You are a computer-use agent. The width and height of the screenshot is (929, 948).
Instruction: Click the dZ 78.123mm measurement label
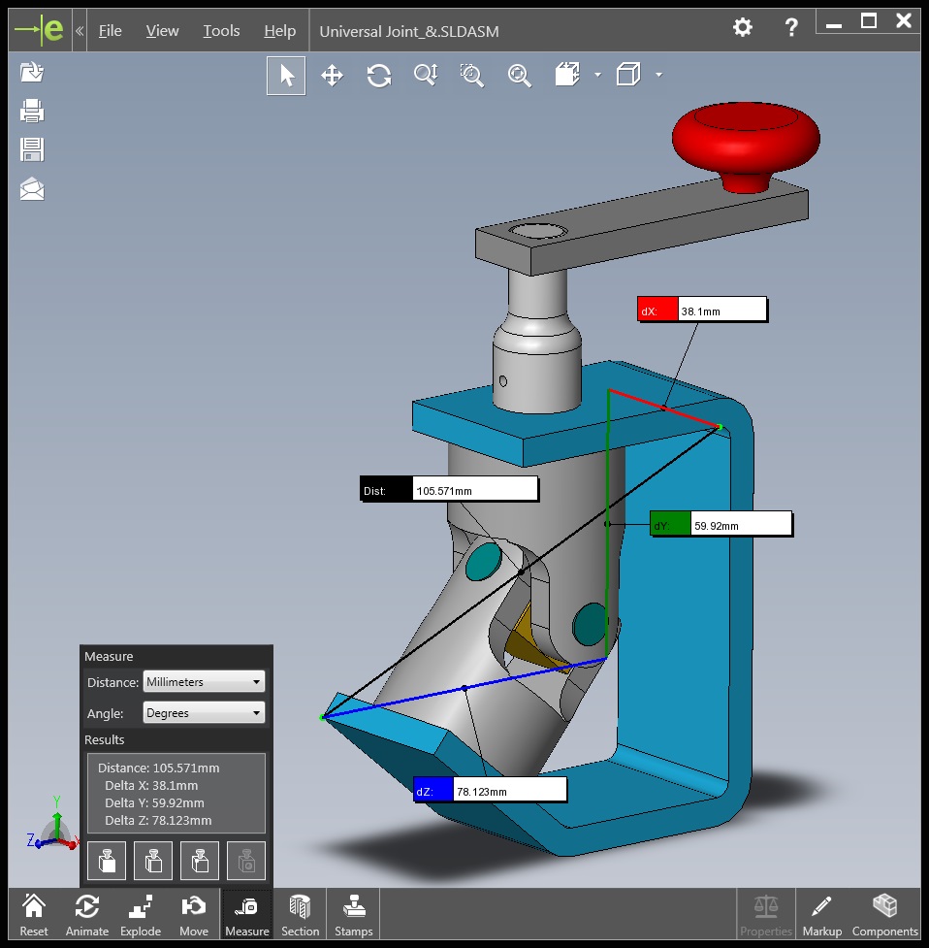point(490,791)
